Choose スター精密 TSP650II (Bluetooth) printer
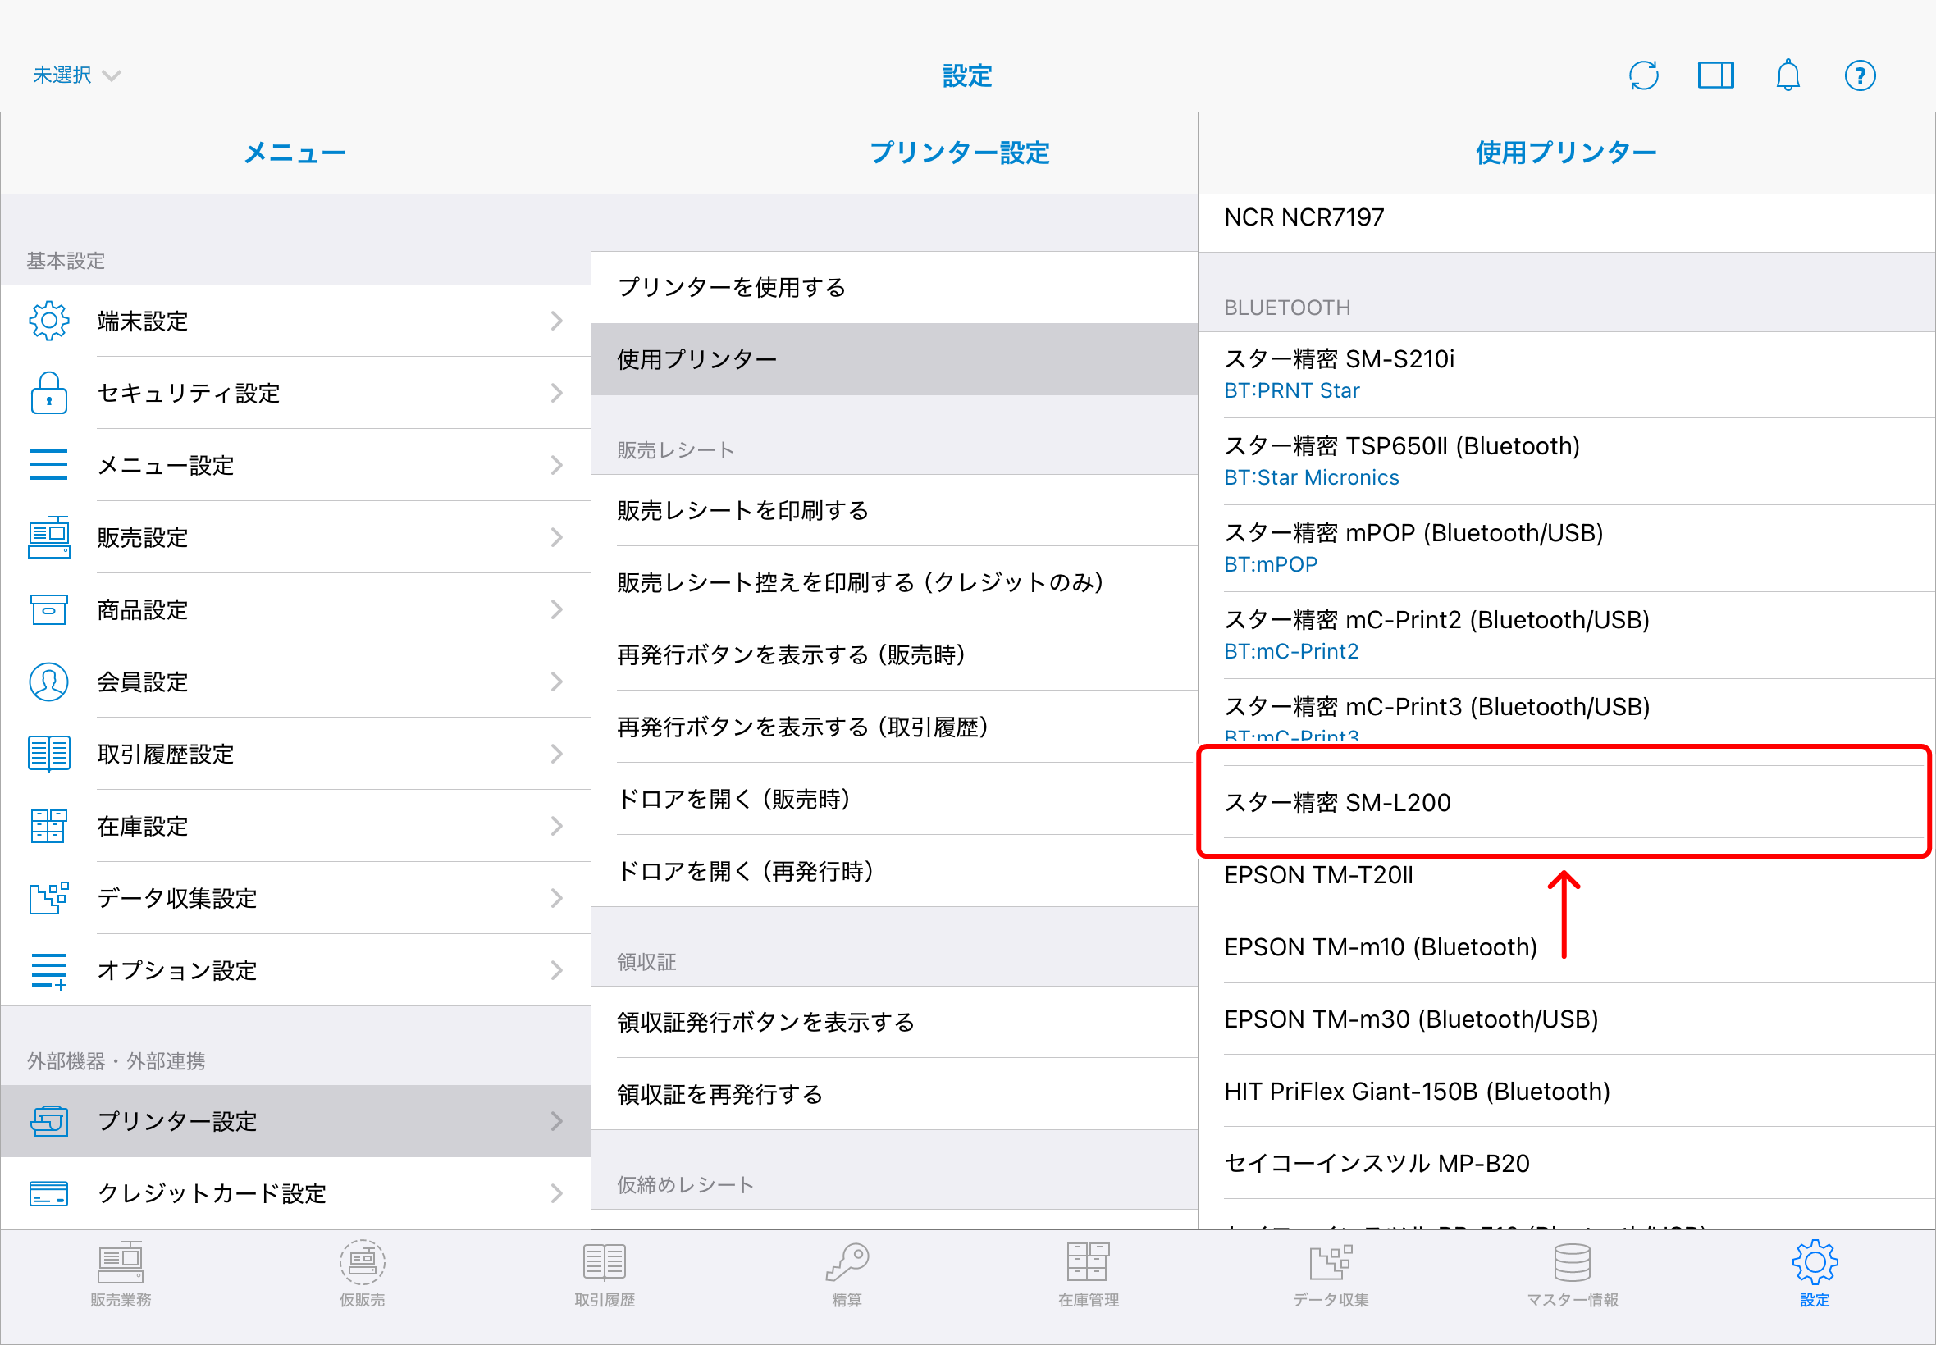The image size is (1936, 1345). coord(1567,461)
